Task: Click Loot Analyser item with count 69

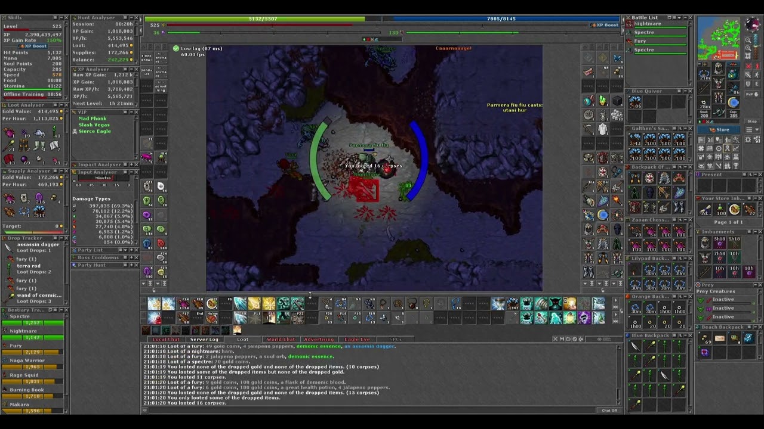Action: (x=24, y=160)
